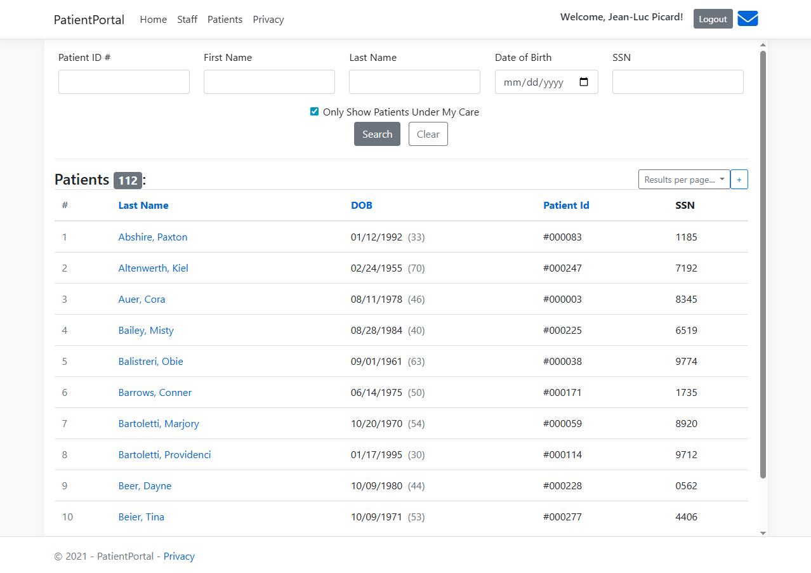Viewport: 811px width, 573px height.
Task: Navigate to the Patients page
Action: click(x=225, y=19)
